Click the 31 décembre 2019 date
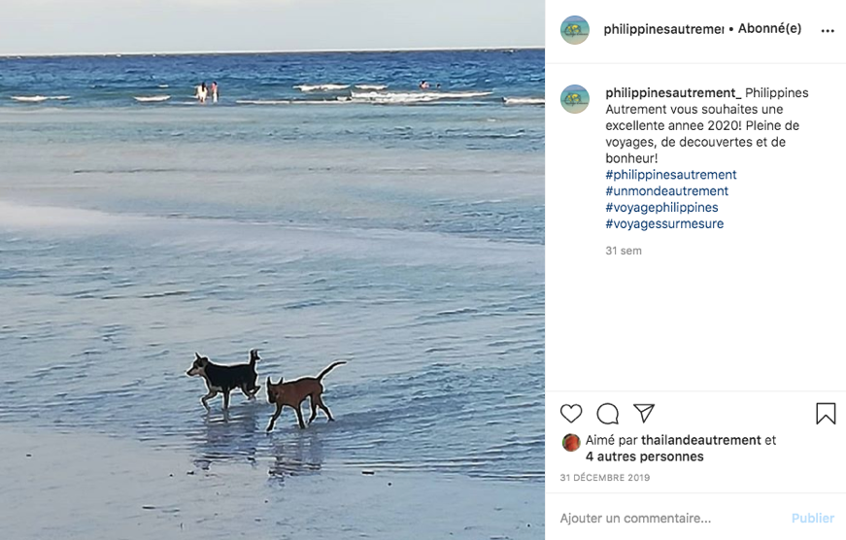The image size is (846, 540). click(605, 478)
